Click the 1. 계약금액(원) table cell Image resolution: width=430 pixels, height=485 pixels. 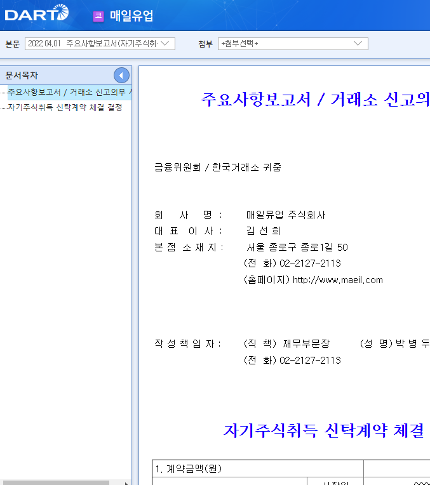tap(258, 468)
